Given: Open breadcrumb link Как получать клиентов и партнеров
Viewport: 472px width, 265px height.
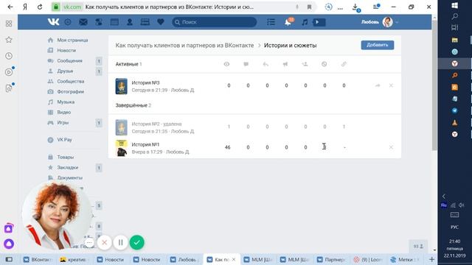Looking at the screenshot, I should (184, 46).
